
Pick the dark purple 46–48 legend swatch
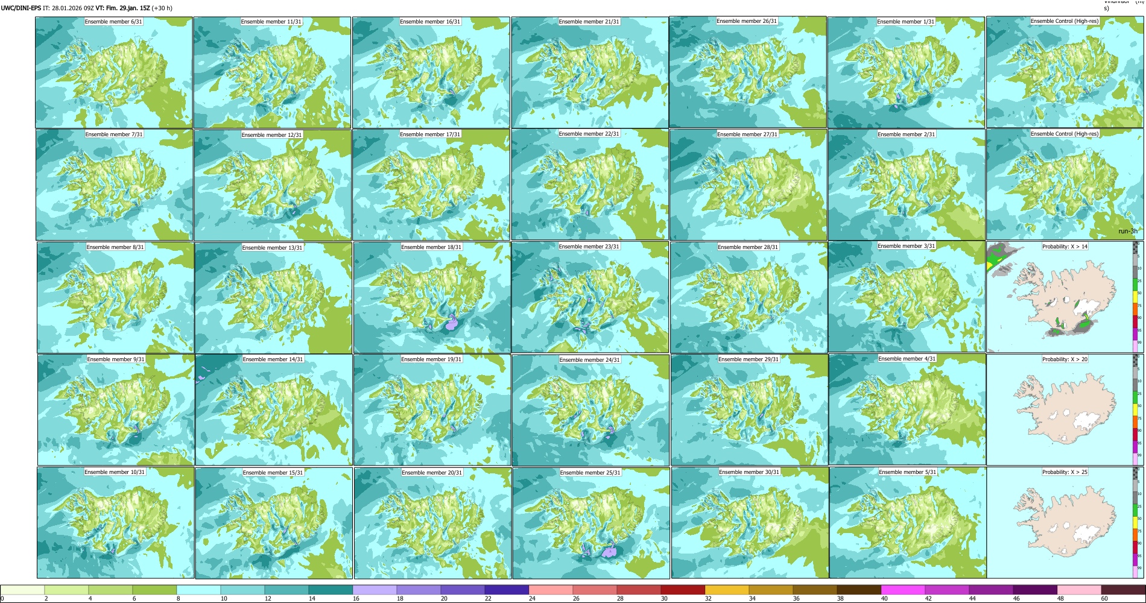point(1035,590)
